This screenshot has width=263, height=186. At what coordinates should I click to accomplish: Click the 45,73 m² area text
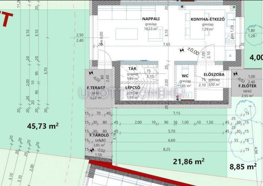[43, 126]
